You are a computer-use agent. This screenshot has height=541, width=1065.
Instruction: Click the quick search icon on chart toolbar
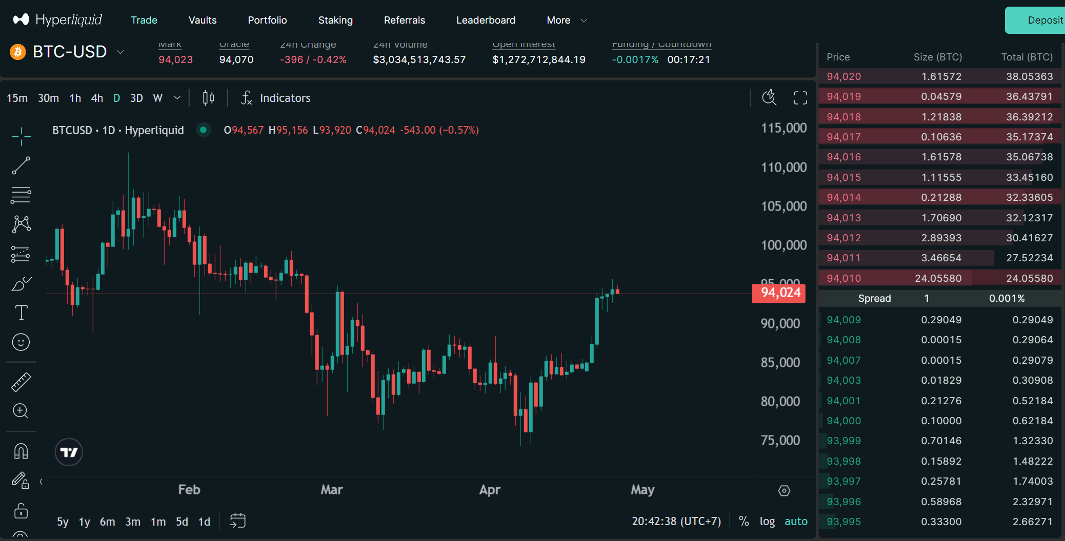pos(769,98)
